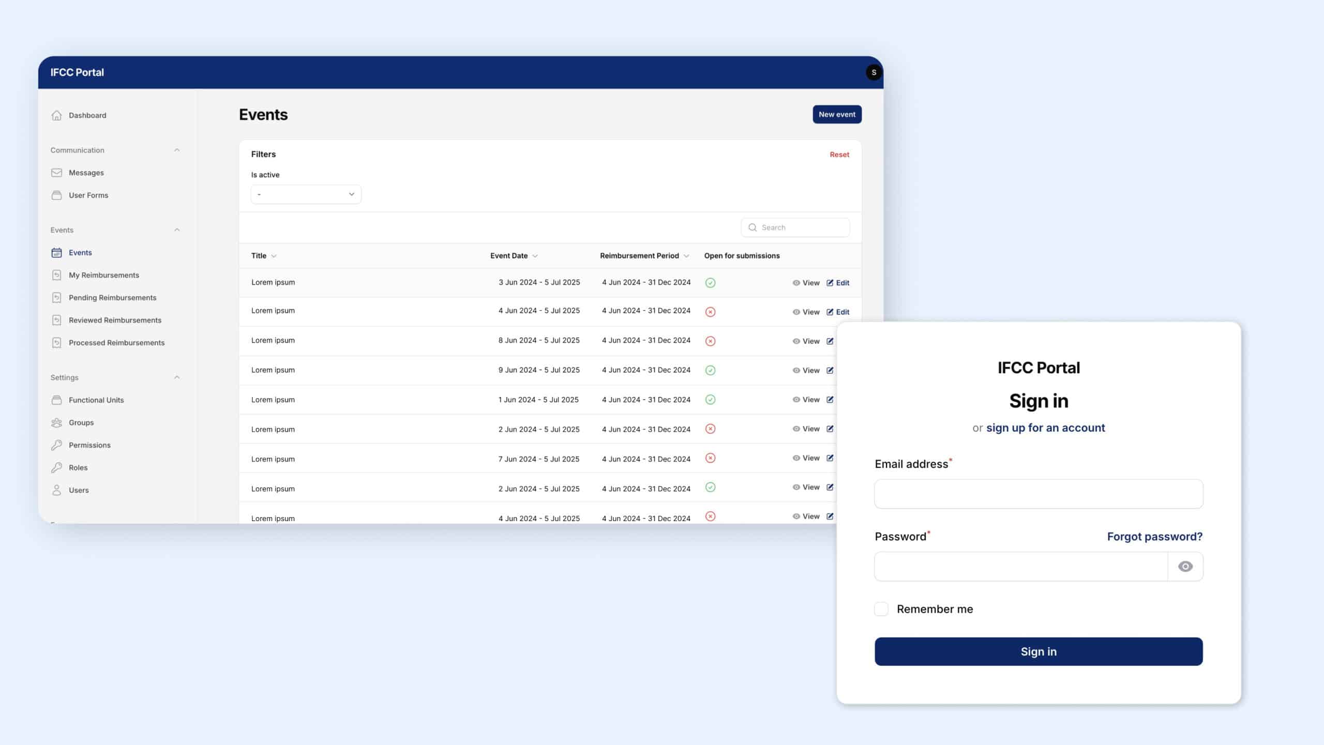Select the Groups people icon

click(x=57, y=422)
